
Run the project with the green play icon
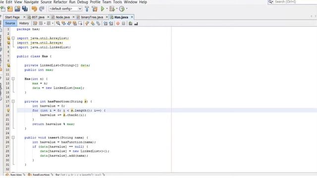point(103,9)
